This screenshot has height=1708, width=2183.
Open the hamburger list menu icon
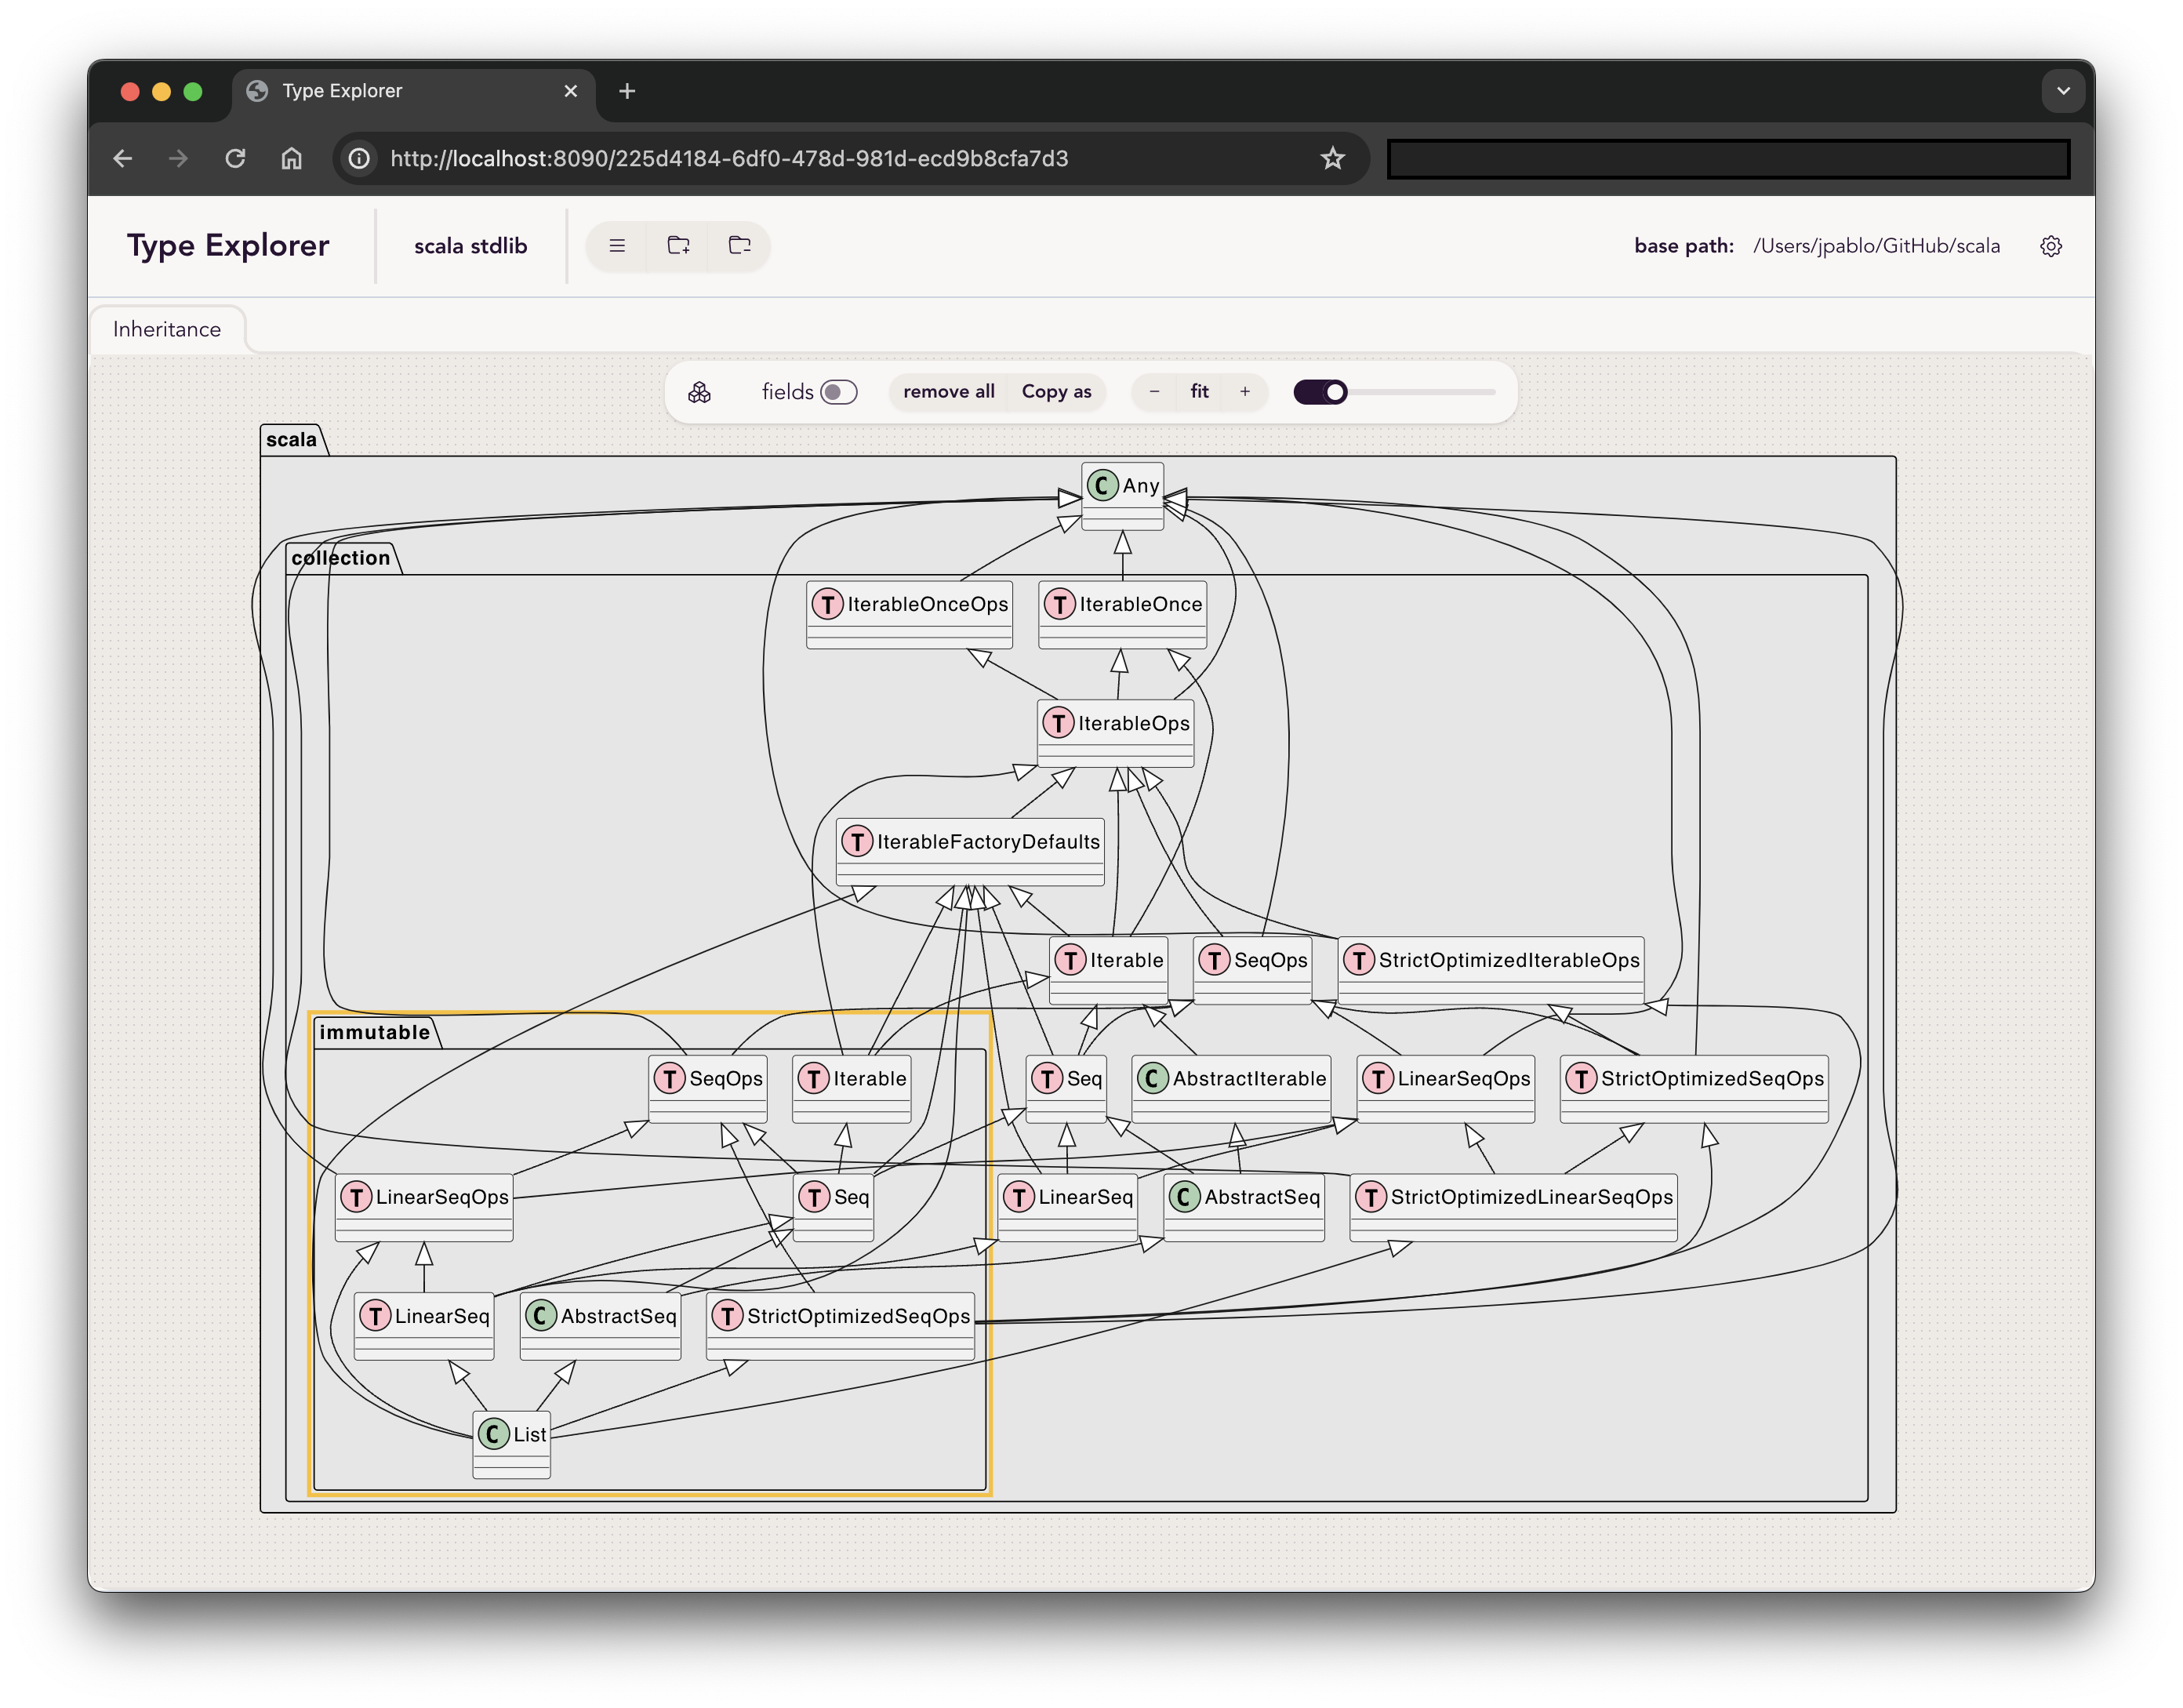tap(617, 246)
